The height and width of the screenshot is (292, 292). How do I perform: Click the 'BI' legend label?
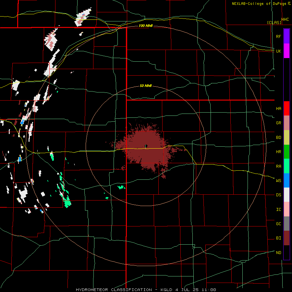coord(278,238)
